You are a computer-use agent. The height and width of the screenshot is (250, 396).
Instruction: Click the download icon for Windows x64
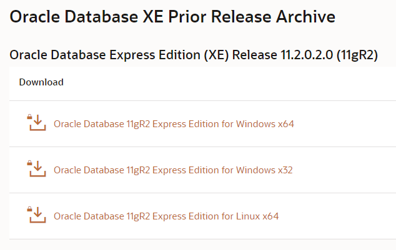click(37, 122)
